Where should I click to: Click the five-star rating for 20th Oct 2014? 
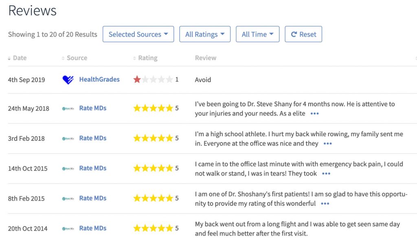coord(153,229)
